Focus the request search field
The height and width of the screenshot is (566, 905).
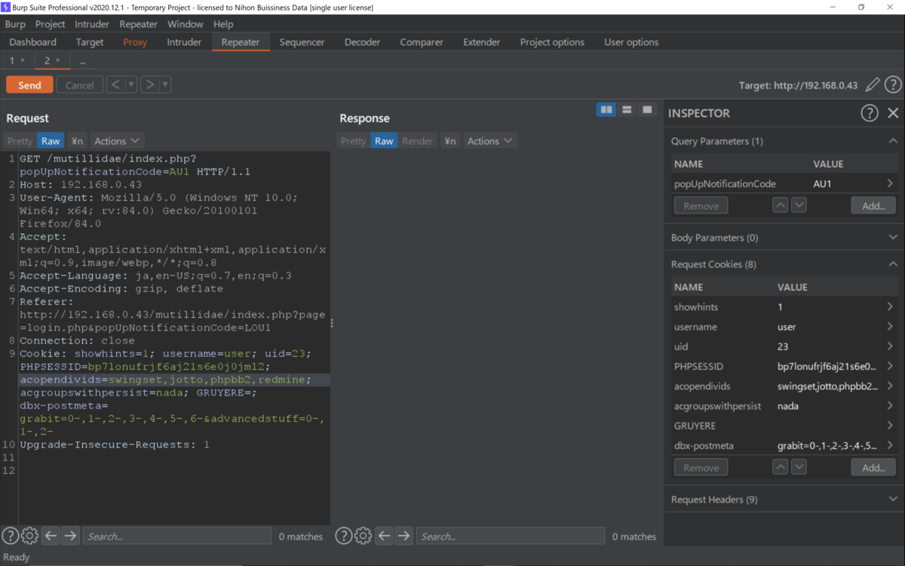click(176, 536)
